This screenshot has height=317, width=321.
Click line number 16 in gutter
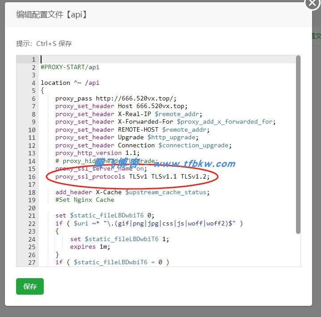(x=32, y=177)
